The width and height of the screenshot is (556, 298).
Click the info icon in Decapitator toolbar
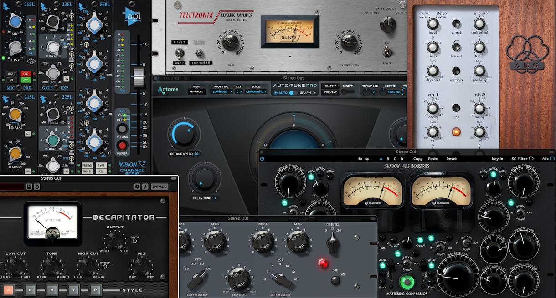pyautogui.click(x=145, y=187)
